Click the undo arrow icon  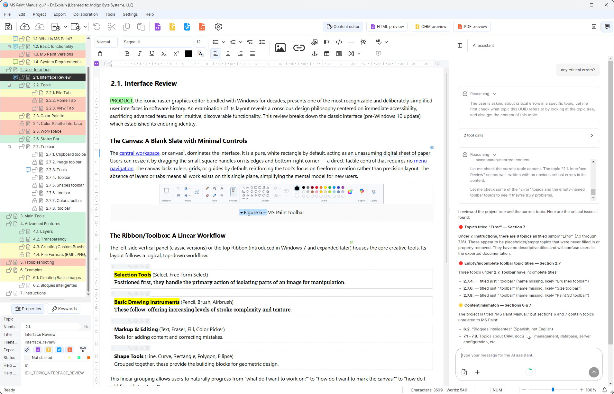coord(97,27)
